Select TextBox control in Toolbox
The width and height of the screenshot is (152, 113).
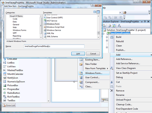pos(9,101)
